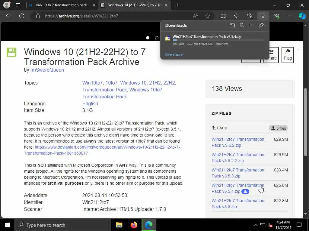Download Win21H2to7 Transformation Pack v3.5.2.2.zip

[x=238, y=158]
